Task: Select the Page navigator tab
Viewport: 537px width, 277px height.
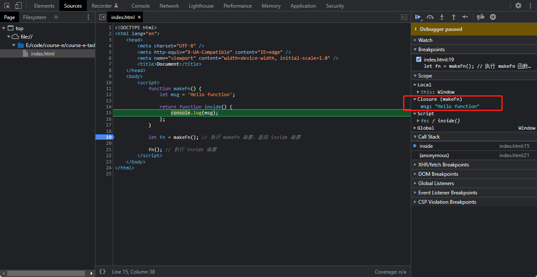Action: tap(10, 17)
